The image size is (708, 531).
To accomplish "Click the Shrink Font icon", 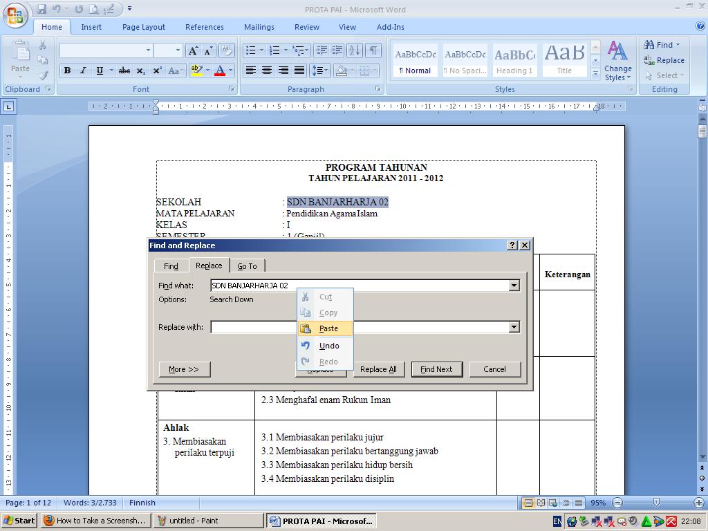I will [x=207, y=50].
